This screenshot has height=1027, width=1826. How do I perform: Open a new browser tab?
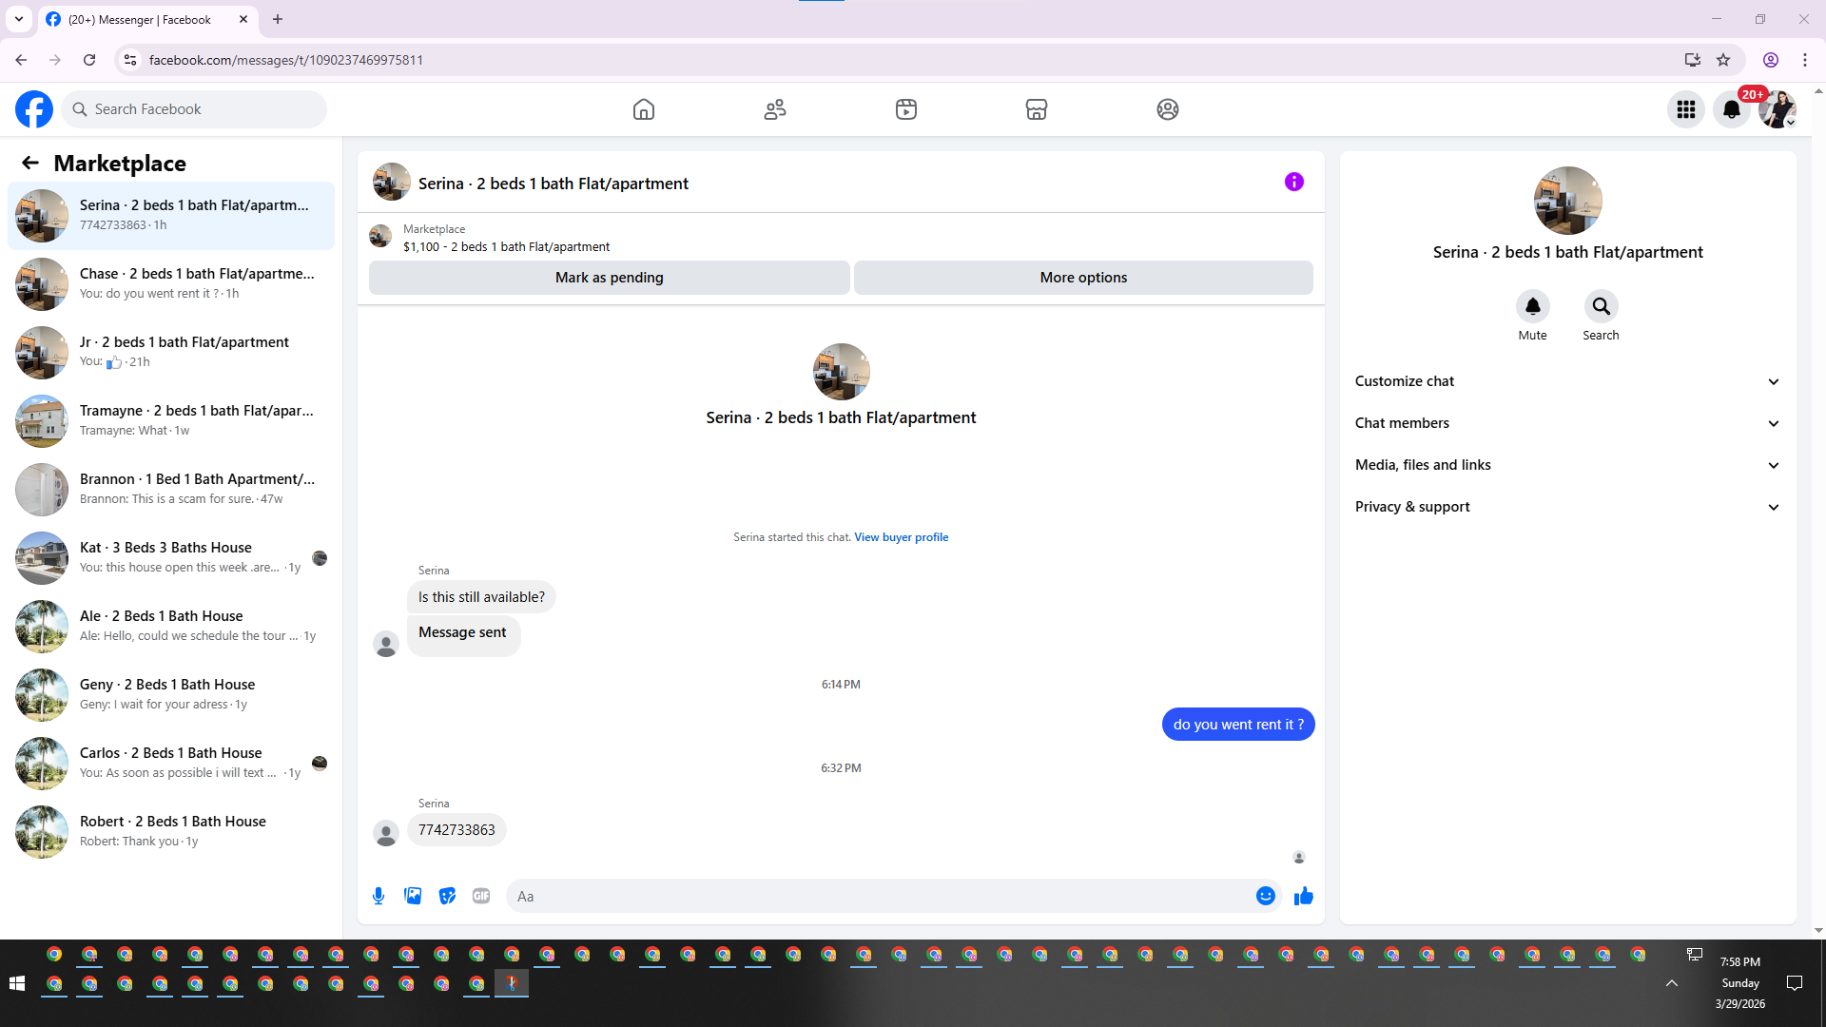(x=278, y=19)
